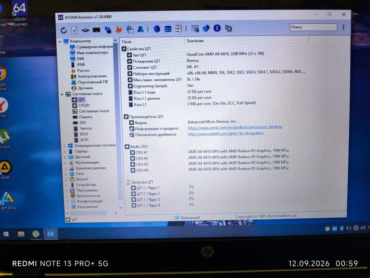The image size is (370, 278).
Task: Open the three-dot menu beside search
Action: tap(343, 27)
